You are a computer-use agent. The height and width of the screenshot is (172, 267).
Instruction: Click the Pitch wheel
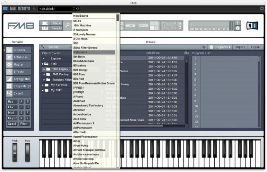pos(15,152)
